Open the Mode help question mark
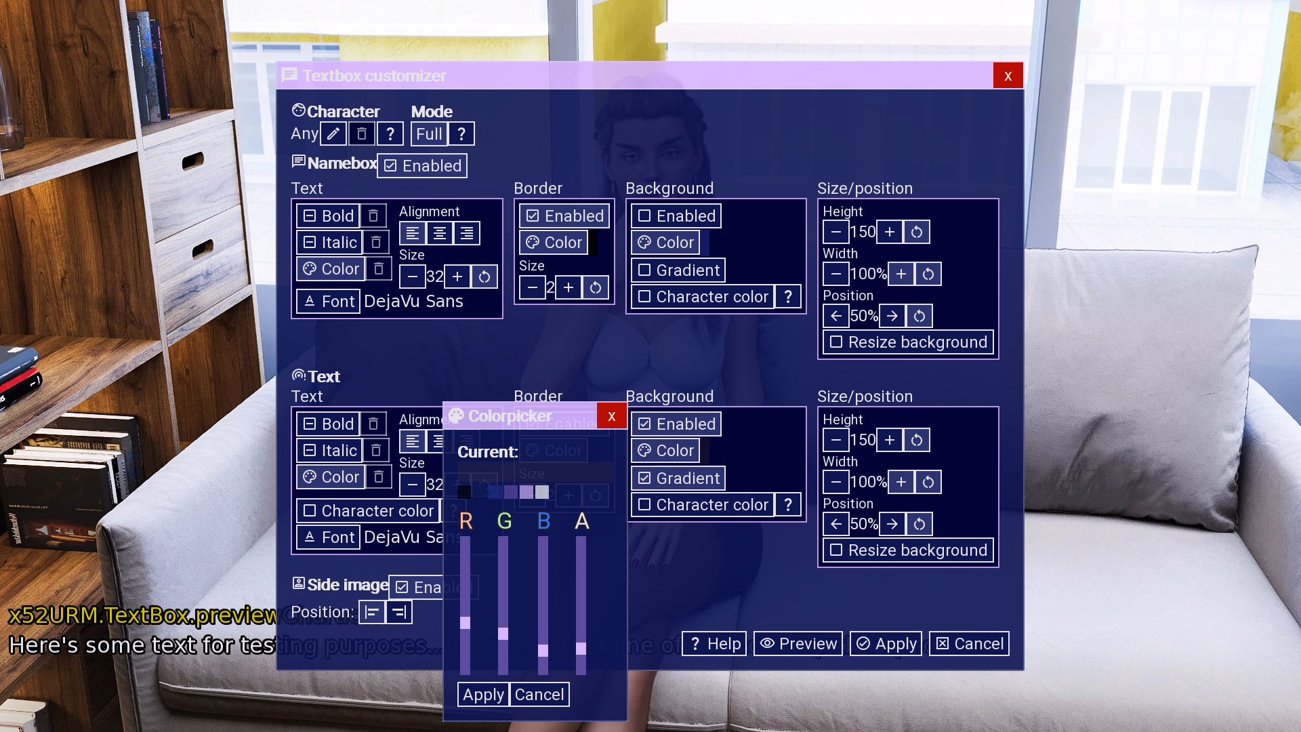Image resolution: width=1301 pixels, height=732 pixels. click(461, 134)
